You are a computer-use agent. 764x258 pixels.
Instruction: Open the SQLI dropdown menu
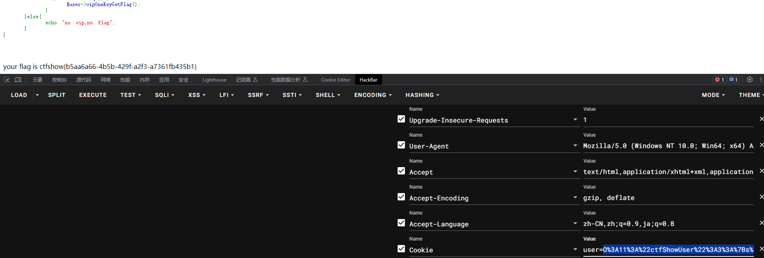click(164, 95)
